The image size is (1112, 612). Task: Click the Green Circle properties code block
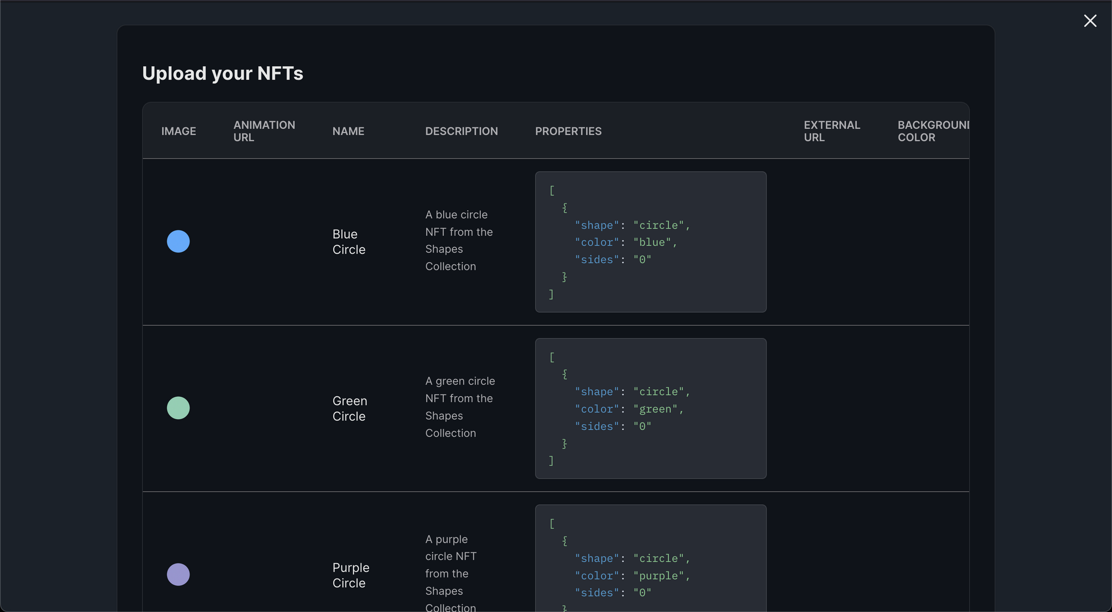(651, 409)
